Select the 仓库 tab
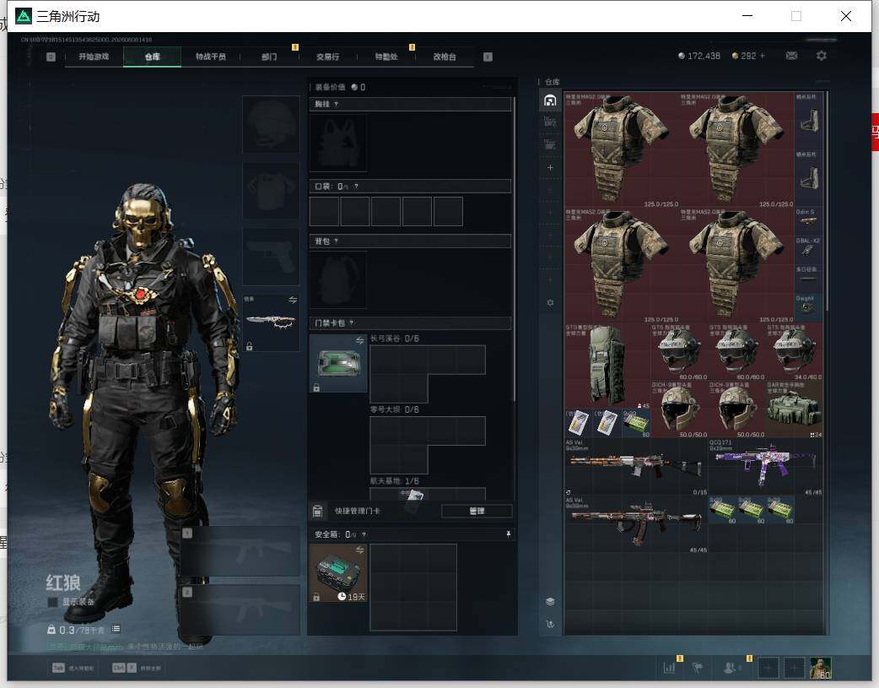 tap(153, 57)
